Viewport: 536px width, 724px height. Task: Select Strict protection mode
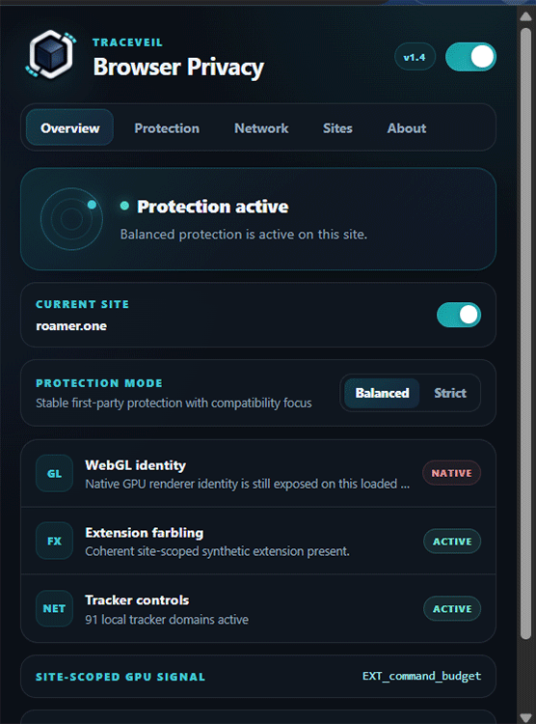tap(450, 393)
